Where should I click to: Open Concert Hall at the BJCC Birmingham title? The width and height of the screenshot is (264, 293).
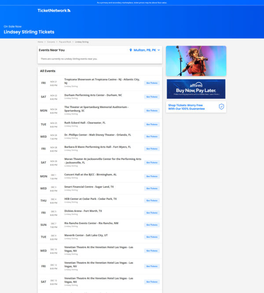tap(90, 174)
